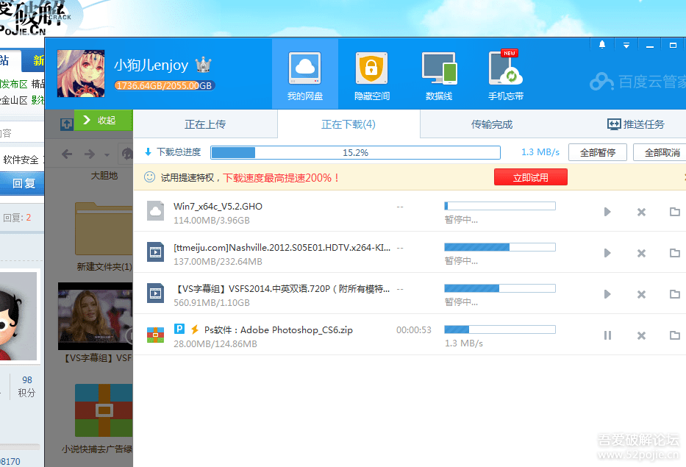This screenshot has width=686, height=467.
Task: Go forward with the file browser forward arrow
Action: [90, 154]
